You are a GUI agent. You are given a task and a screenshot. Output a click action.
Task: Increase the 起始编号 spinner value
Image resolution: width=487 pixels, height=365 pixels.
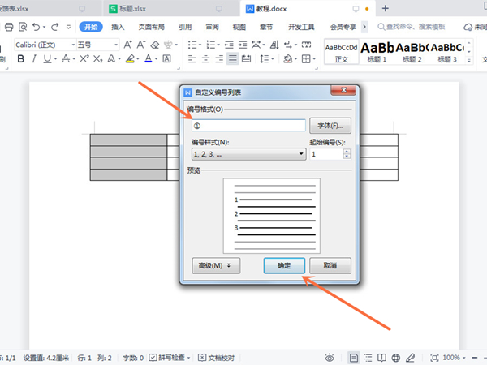pos(336,150)
